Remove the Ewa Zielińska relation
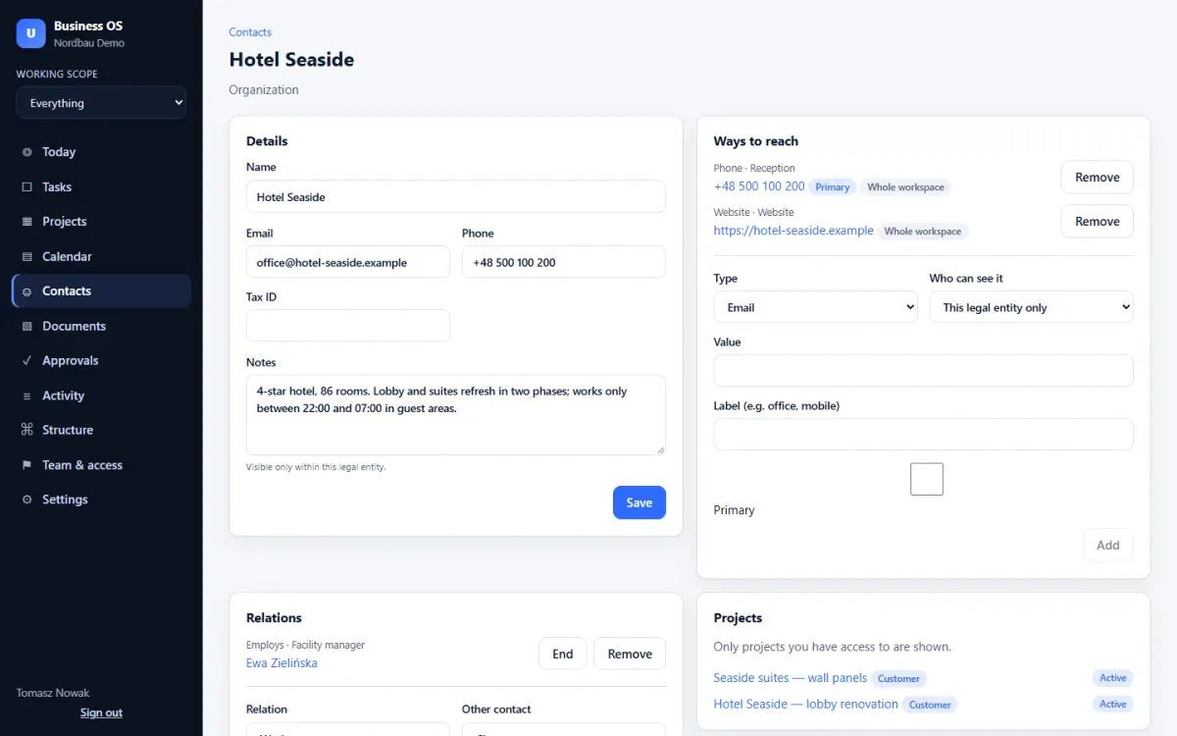 [x=630, y=654]
